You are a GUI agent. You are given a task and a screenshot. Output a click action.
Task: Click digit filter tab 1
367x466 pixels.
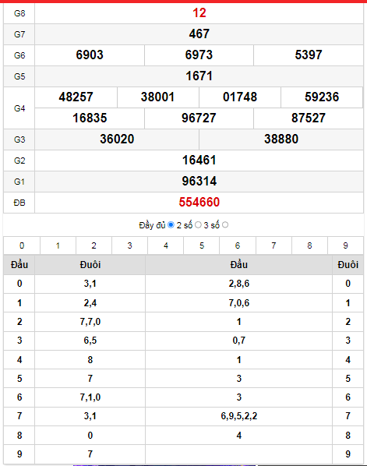tap(58, 245)
